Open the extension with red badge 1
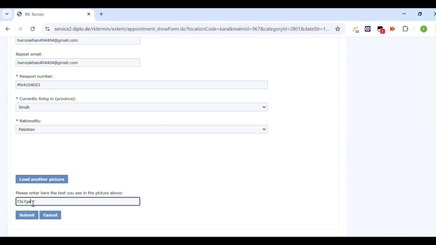436x245 pixels. click(381, 29)
